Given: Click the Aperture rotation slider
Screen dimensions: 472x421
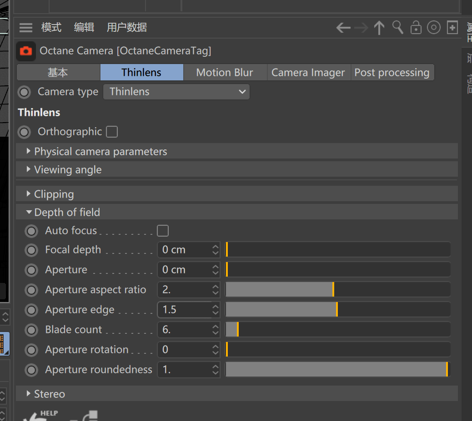Looking at the screenshot, I should pos(338,350).
